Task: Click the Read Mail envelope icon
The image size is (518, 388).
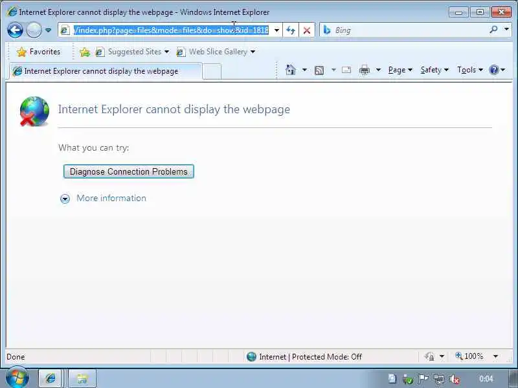Action: pyautogui.click(x=346, y=70)
